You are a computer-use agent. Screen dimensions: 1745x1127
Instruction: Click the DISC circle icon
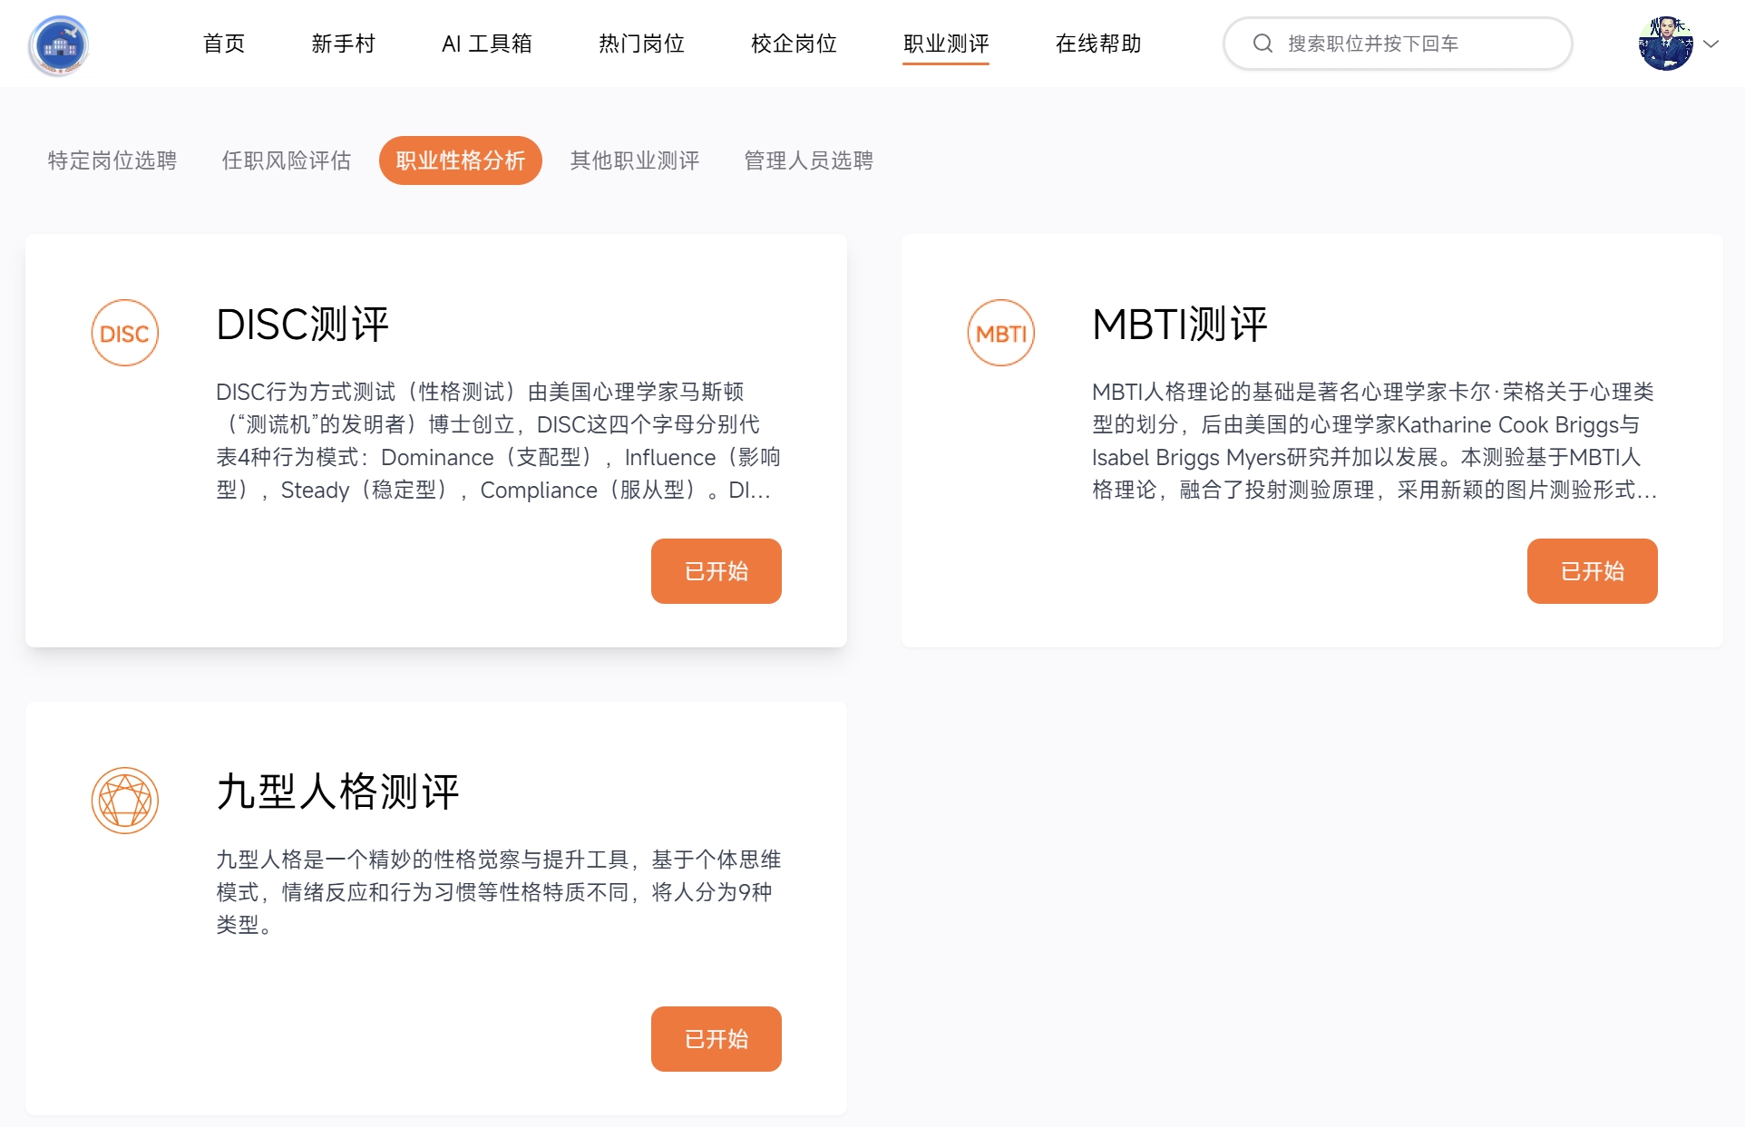(125, 333)
